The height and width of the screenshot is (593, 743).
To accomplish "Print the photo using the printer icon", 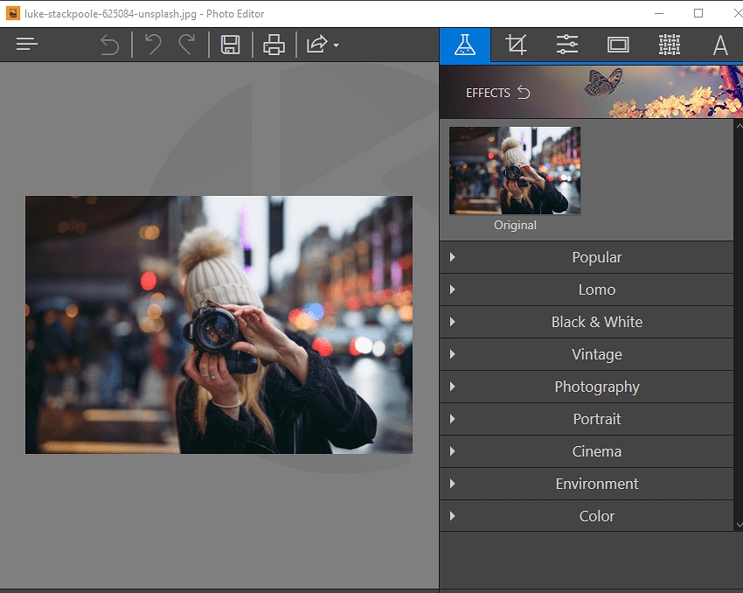I will tap(274, 45).
